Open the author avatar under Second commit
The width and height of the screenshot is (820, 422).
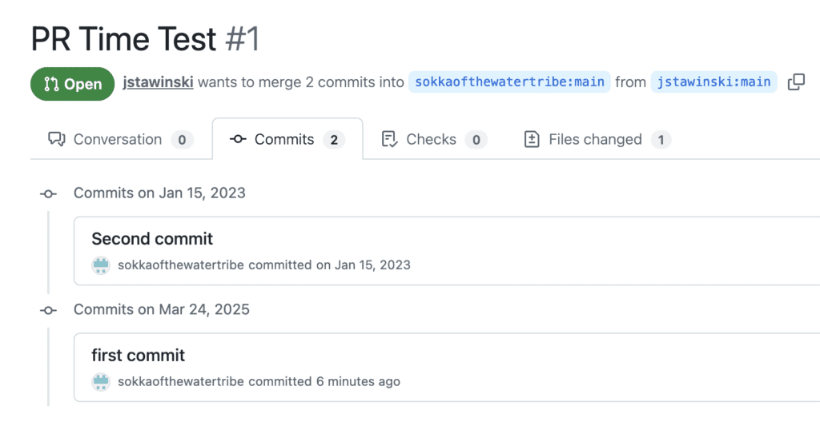point(101,265)
